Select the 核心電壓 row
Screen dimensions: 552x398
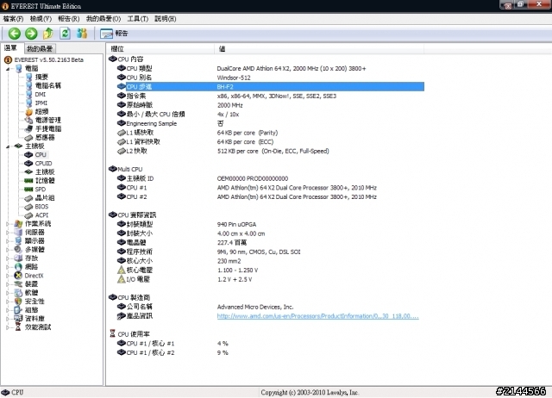coord(271,270)
